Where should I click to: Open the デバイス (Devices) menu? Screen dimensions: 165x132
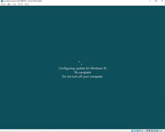tap(20, 4)
